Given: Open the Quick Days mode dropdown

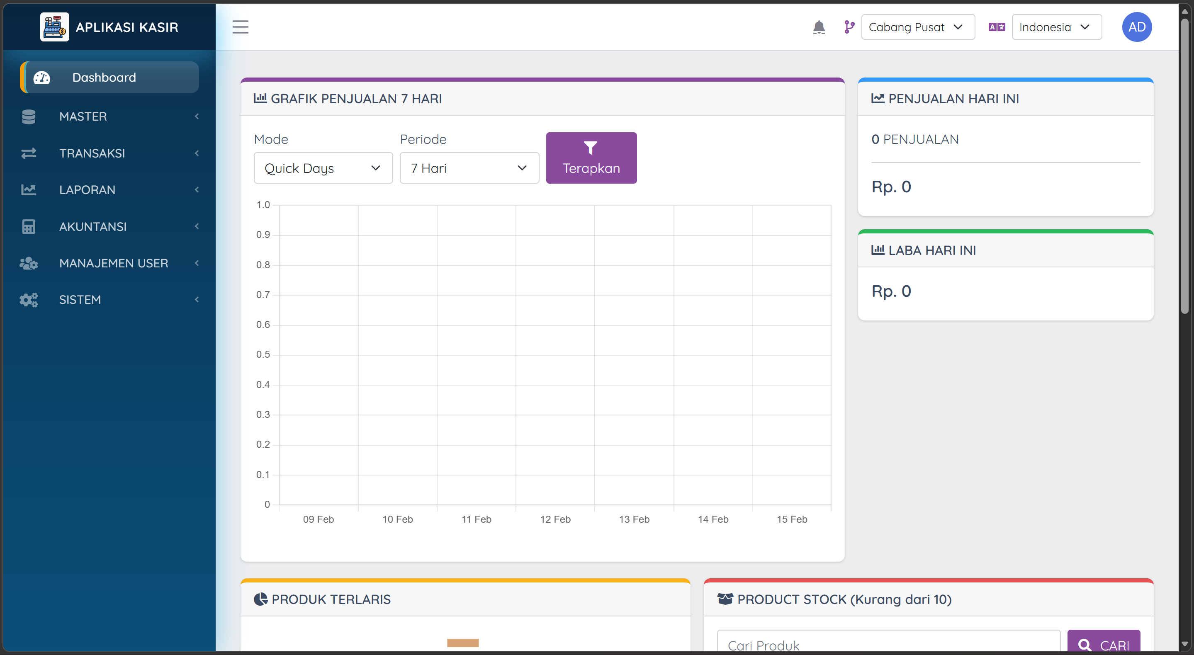Looking at the screenshot, I should tap(323, 168).
